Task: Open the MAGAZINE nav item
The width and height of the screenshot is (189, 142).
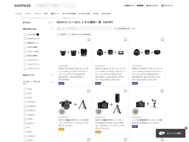Action: pyautogui.click(x=106, y=14)
